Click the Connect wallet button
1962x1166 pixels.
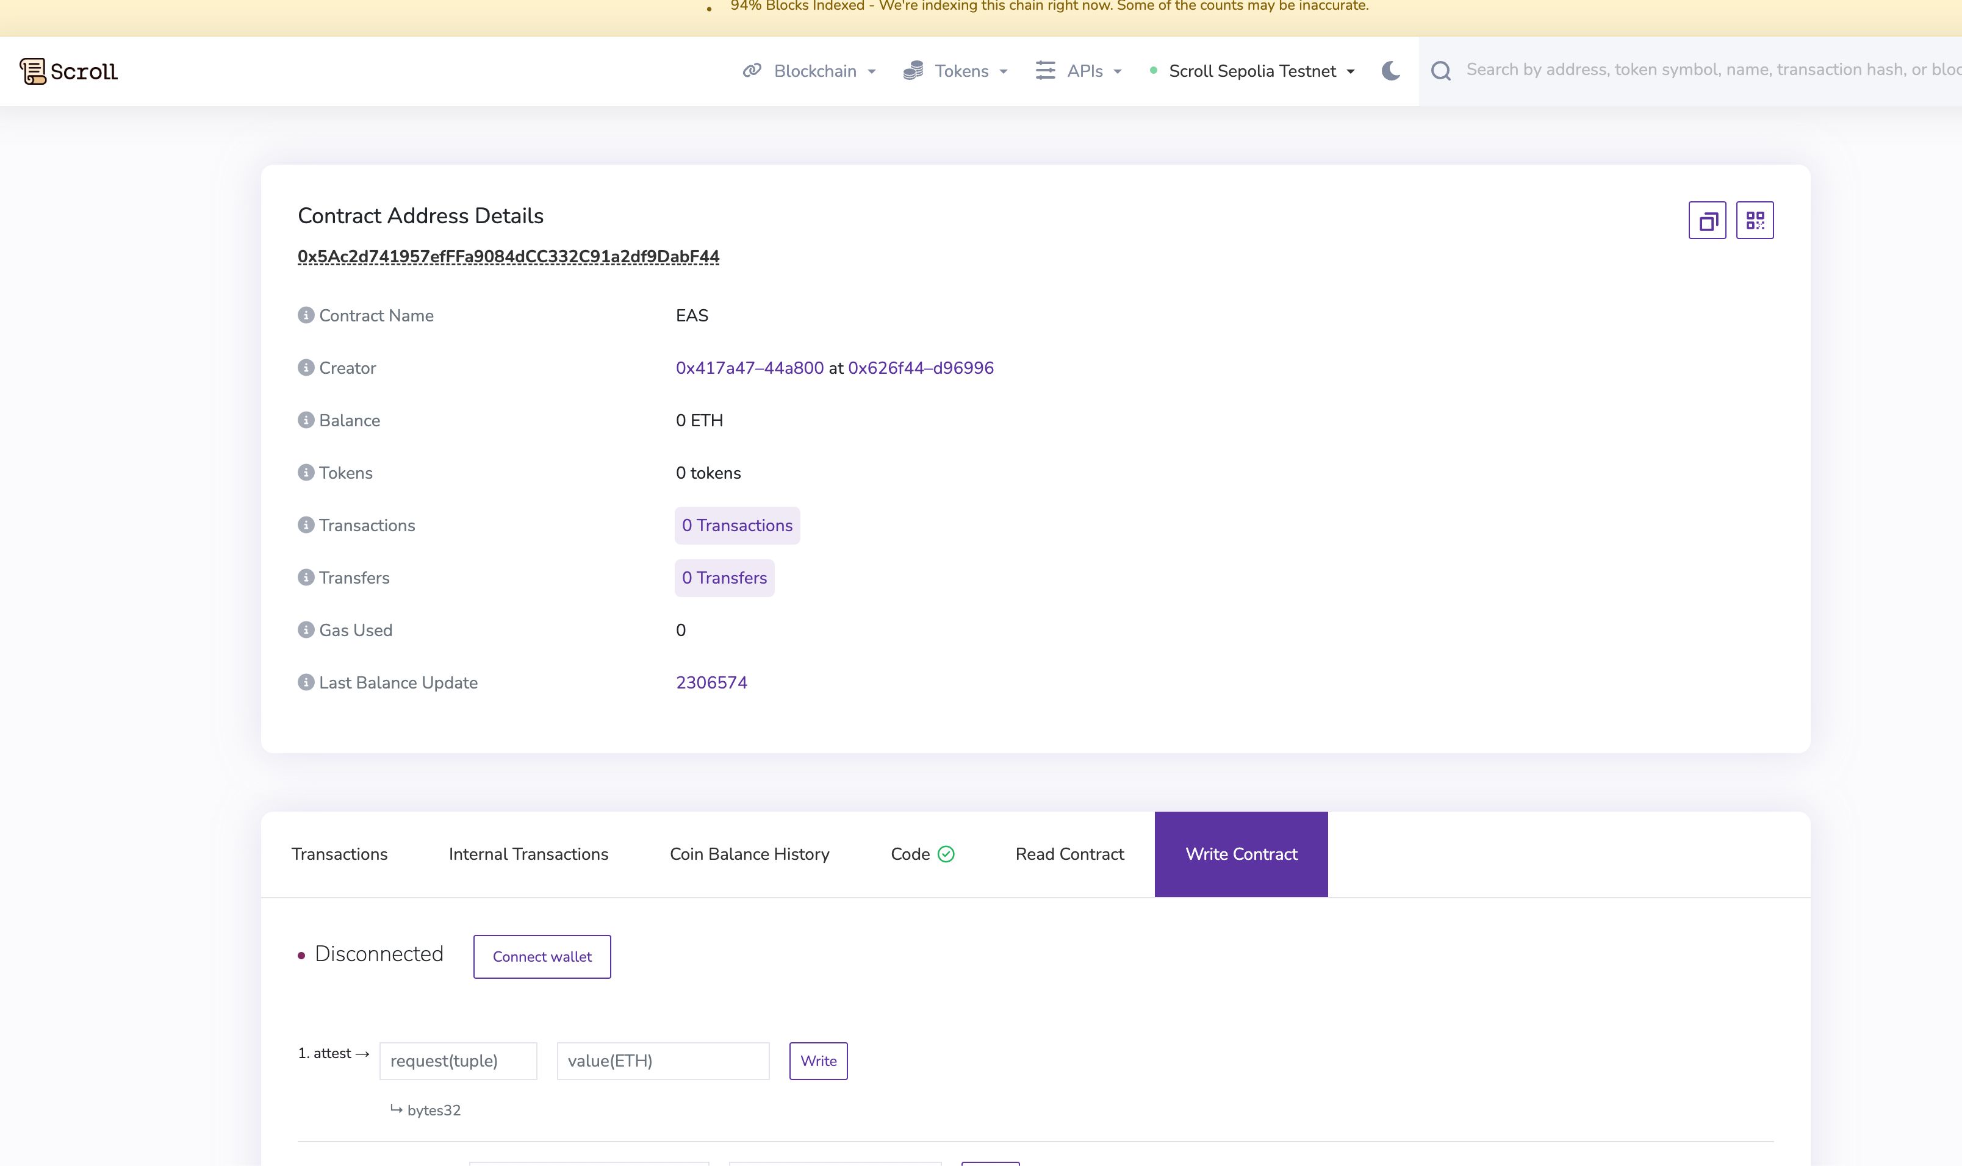click(542, 956)
